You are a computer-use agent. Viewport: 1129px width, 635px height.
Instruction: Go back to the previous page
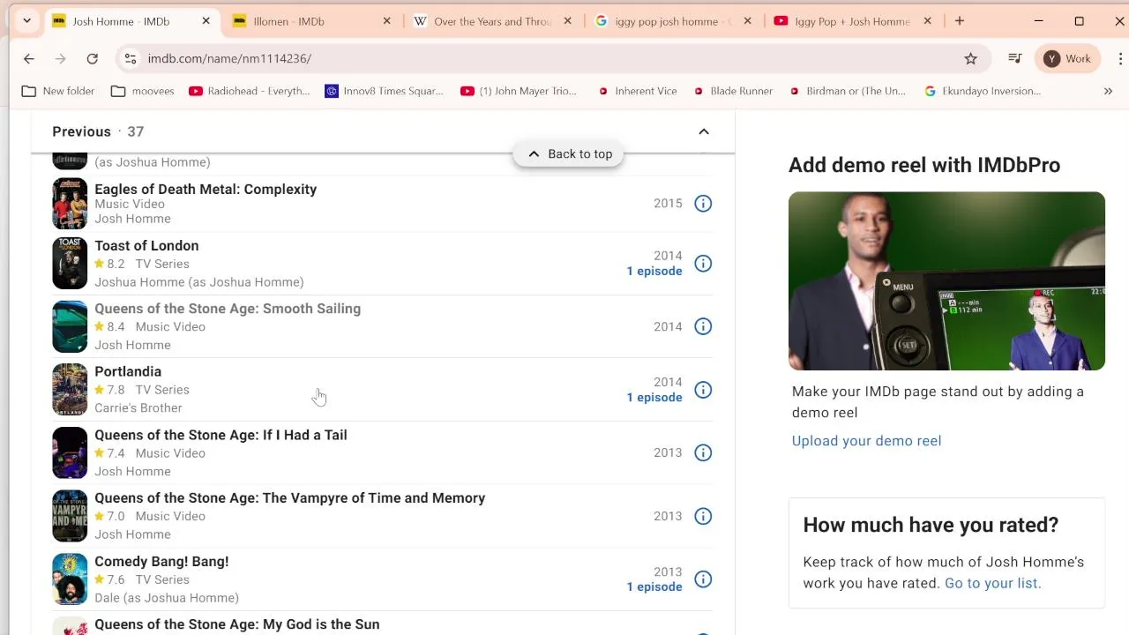coord(29,58)
